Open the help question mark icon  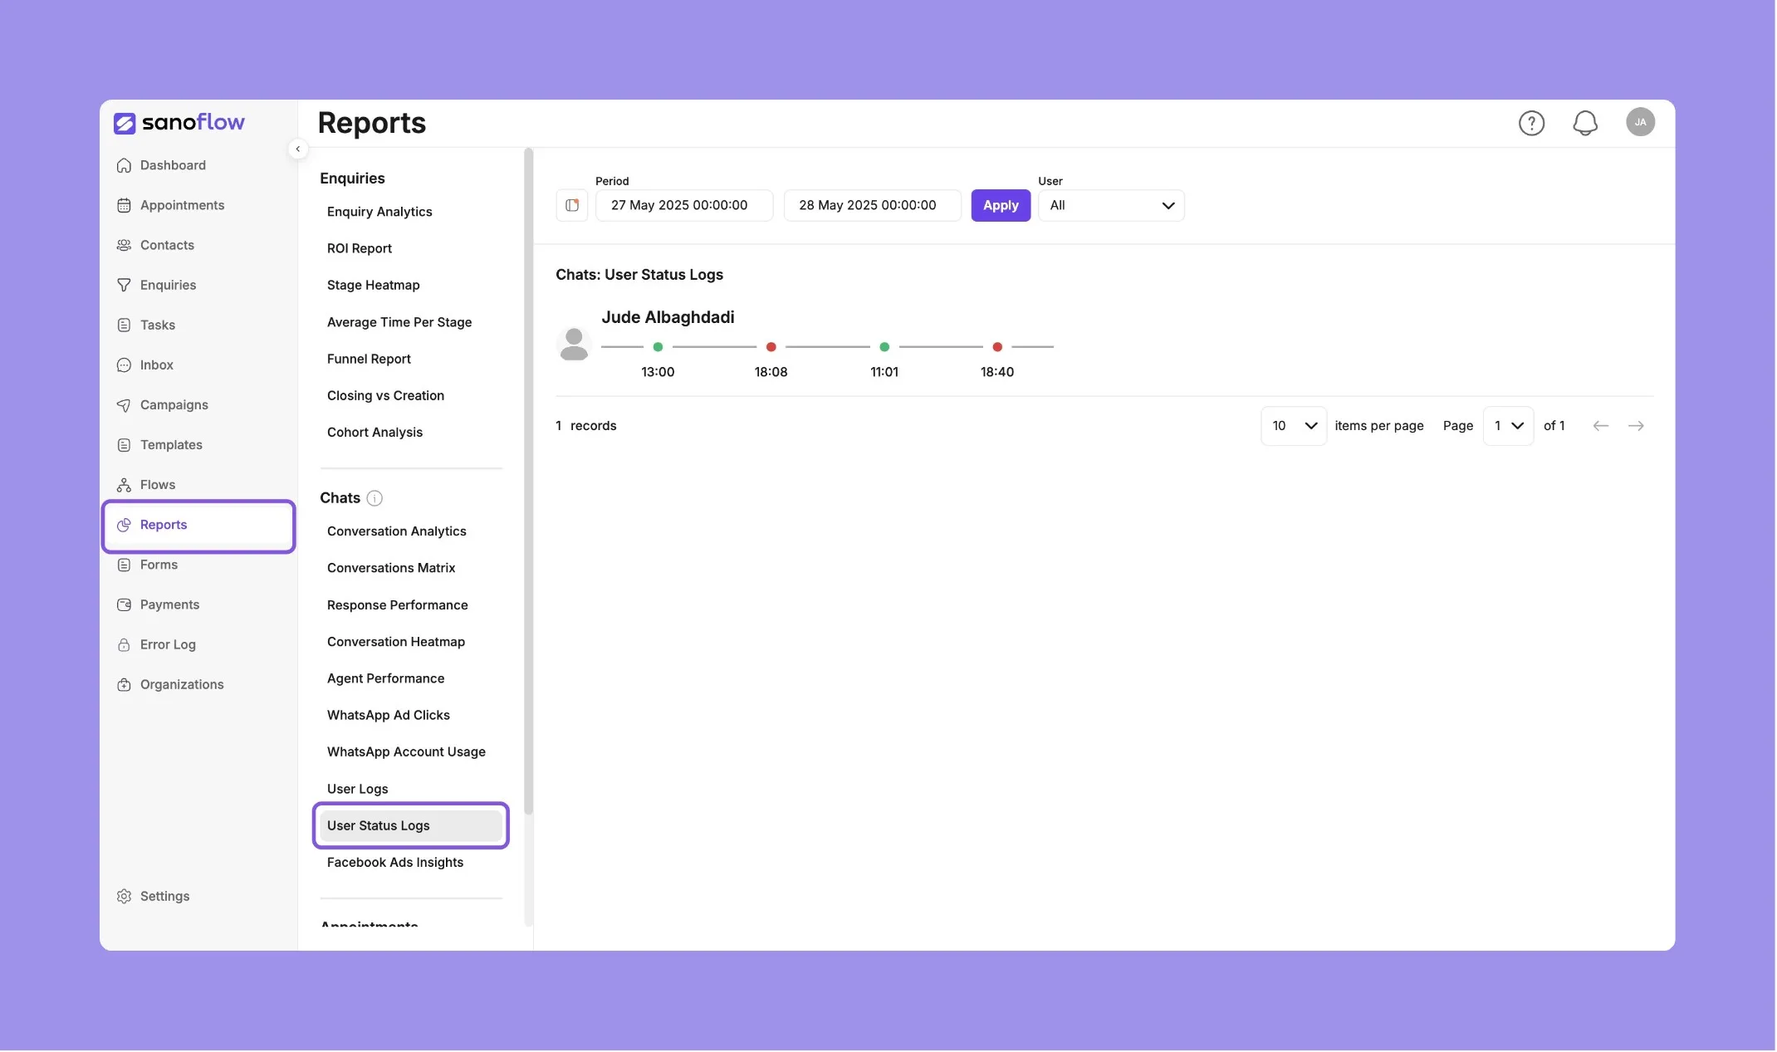pos(1531,123)
